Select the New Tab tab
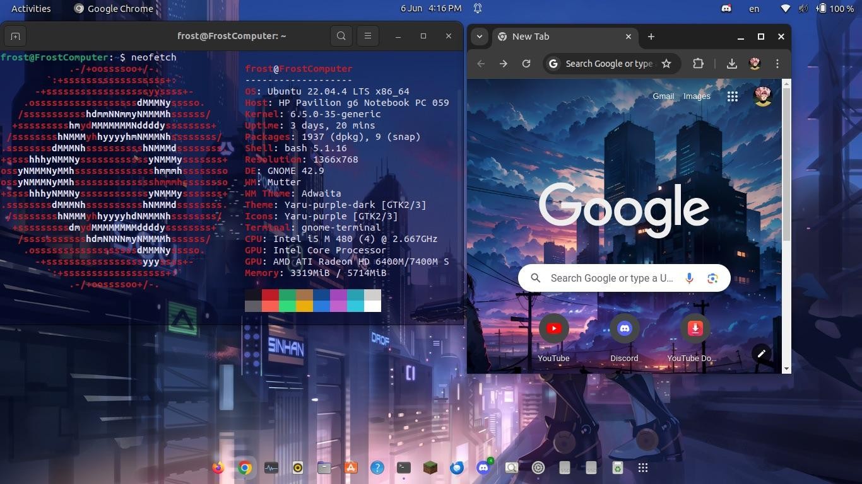 point(565,37)
